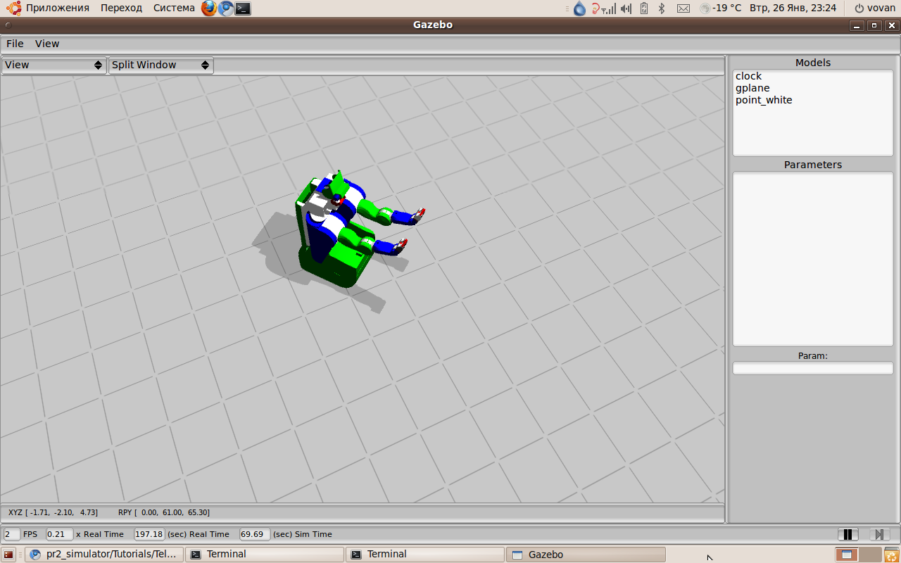Viewport: 901px width, 563px height.
Task: Click the Param input field
Action: tap(812, 368)
